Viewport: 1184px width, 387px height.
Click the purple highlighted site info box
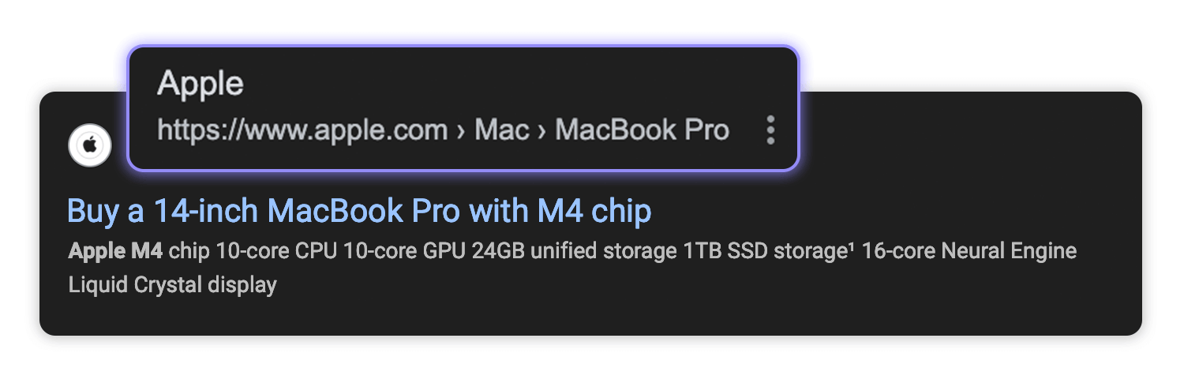pos(463,108)
